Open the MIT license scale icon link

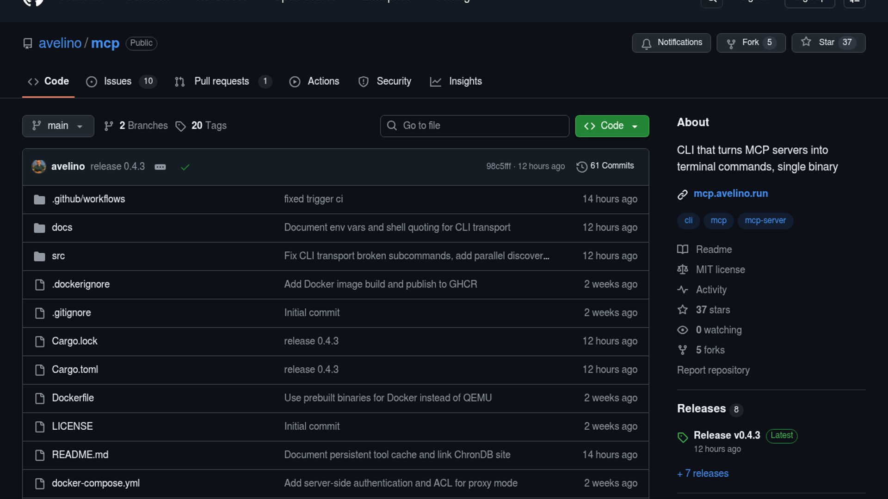point(683,269)
